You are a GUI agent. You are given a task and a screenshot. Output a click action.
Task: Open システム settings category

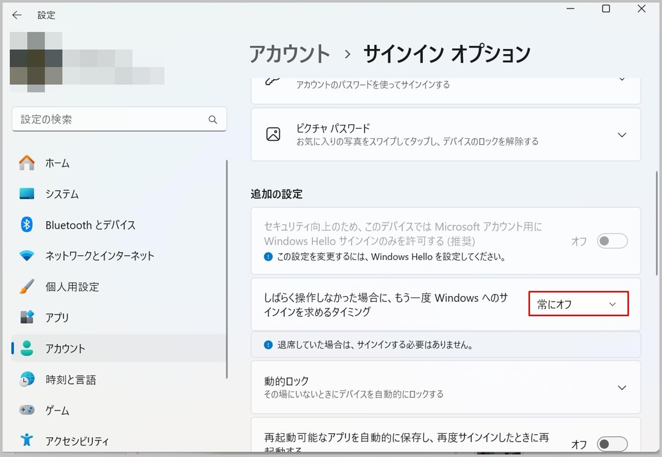coord(118,194)
